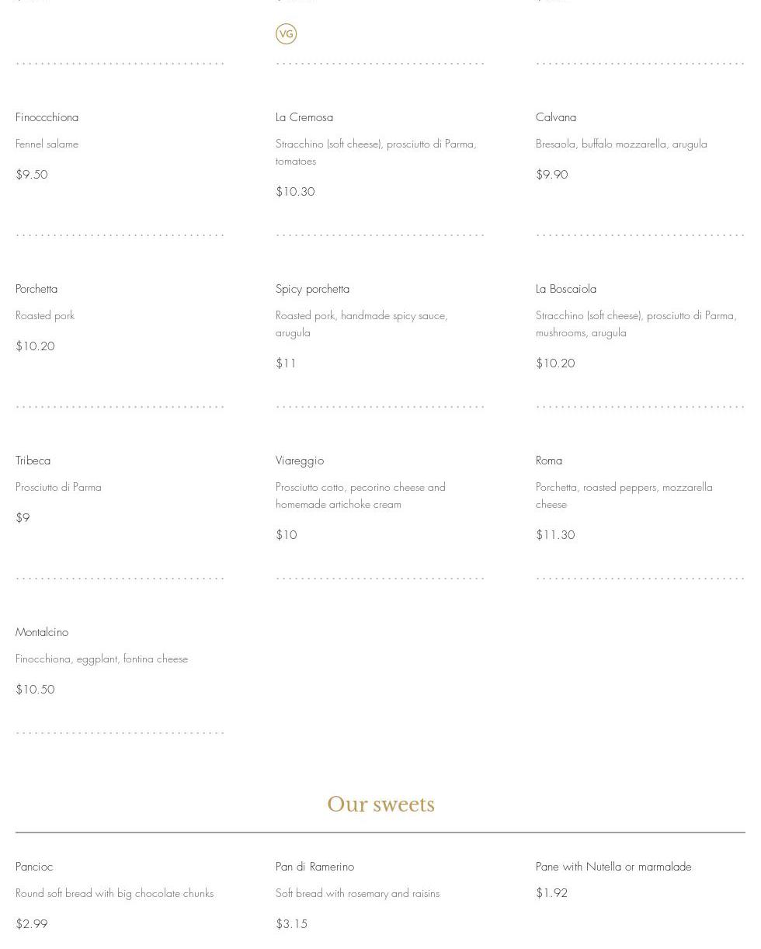Viewport: 761px width, 949px height.
Task: Click the $1.92 Nutella bread price
Action: [551, 893]
